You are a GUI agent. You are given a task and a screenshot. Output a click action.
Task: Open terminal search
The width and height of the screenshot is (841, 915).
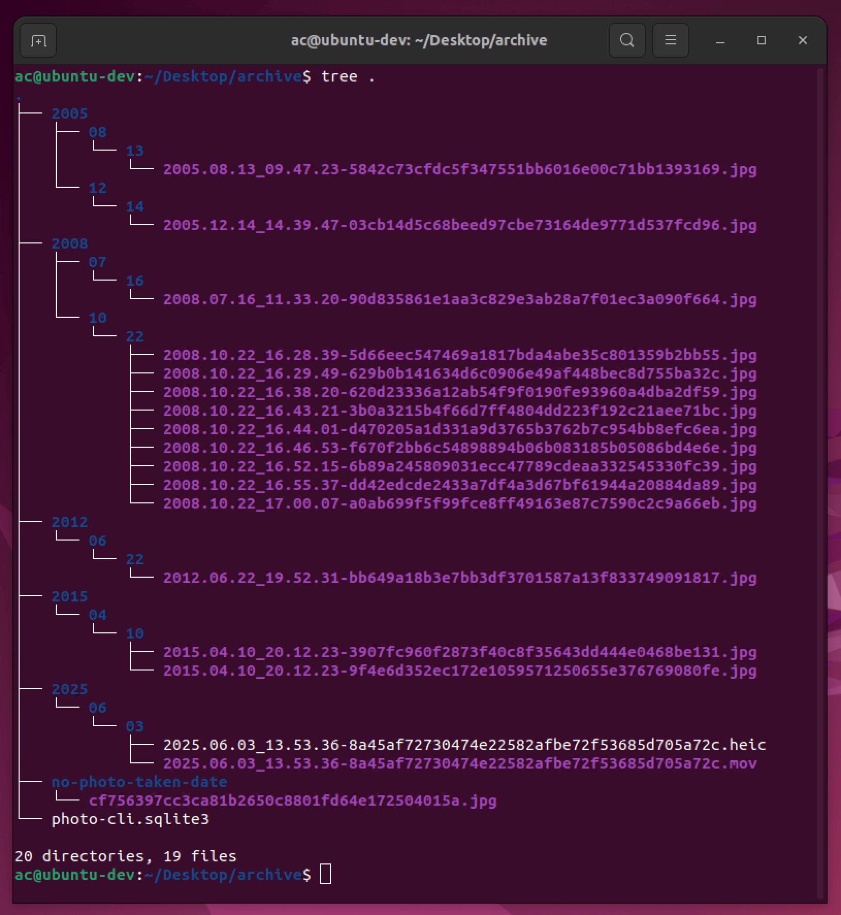pyautogui.click(x=627, y=40)
